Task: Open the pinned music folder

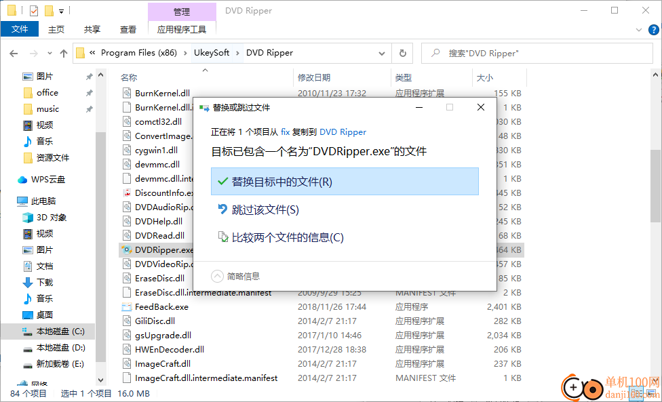Action: click(47, 109)
